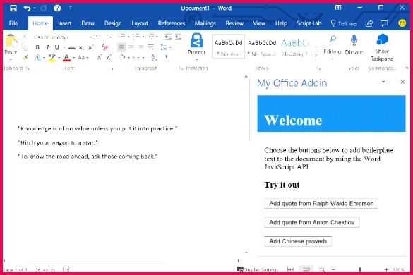Screen dimensions: 413x275
Task: Open the File tab
Action: point(13,23)
